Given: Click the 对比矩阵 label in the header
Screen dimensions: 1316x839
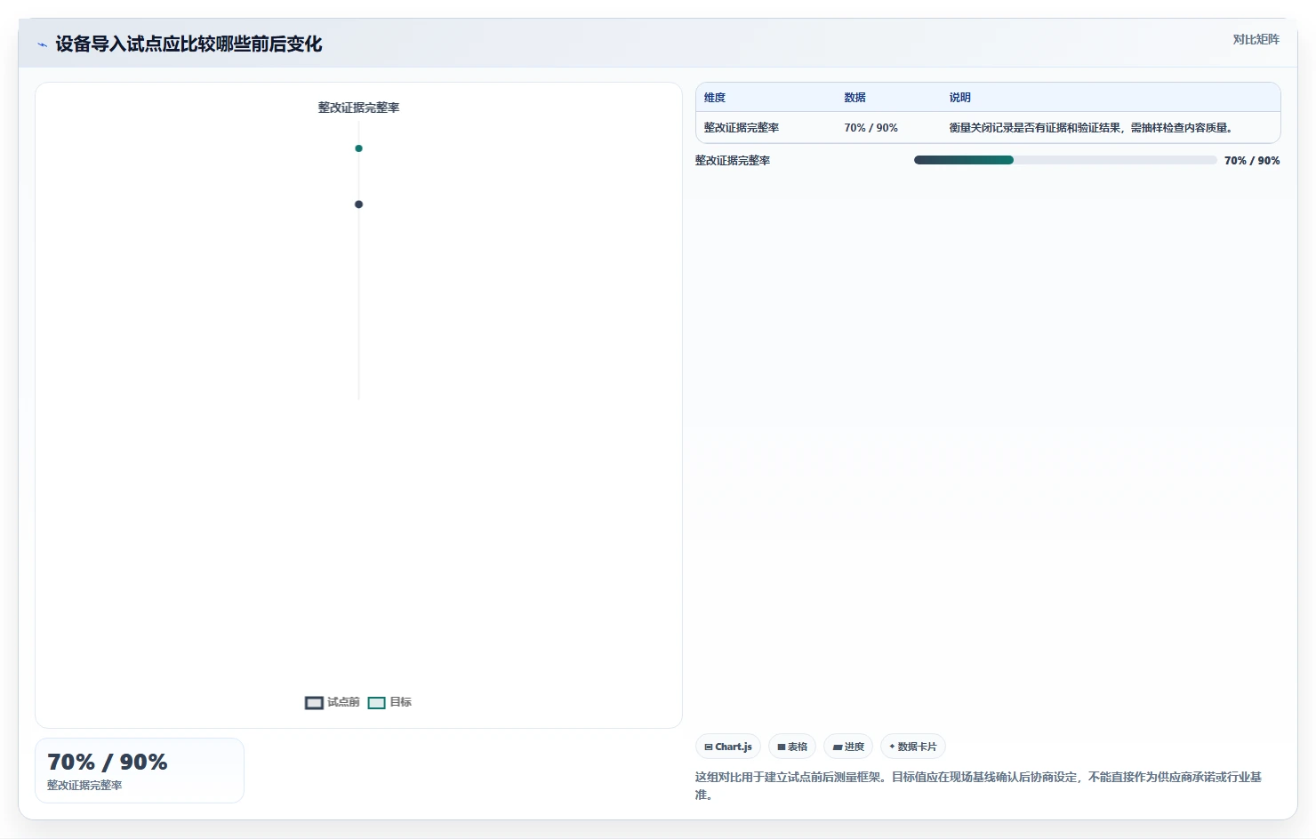Looking at the screenshot, I should coord(1256,39).
